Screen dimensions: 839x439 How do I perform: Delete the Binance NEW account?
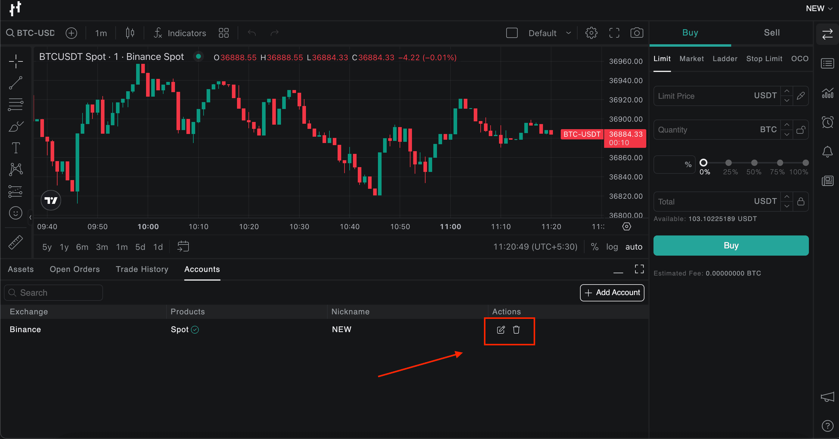coord(516,330)
